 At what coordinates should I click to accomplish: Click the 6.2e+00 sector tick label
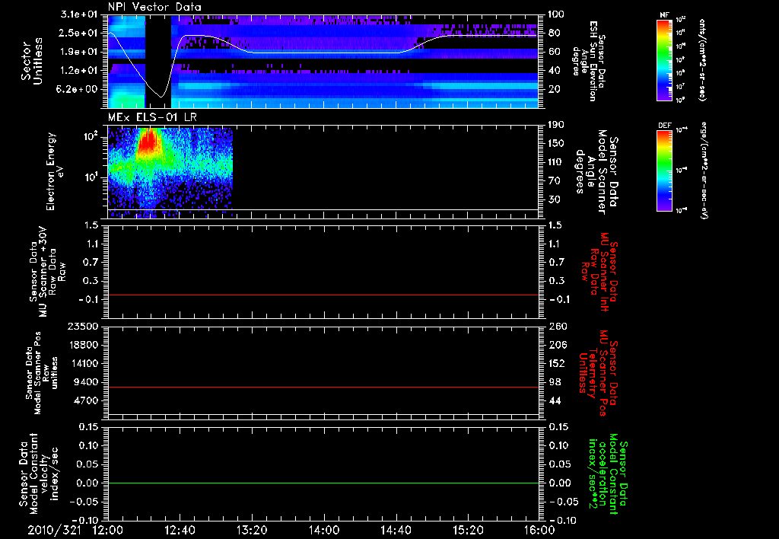tap(78, 90)
